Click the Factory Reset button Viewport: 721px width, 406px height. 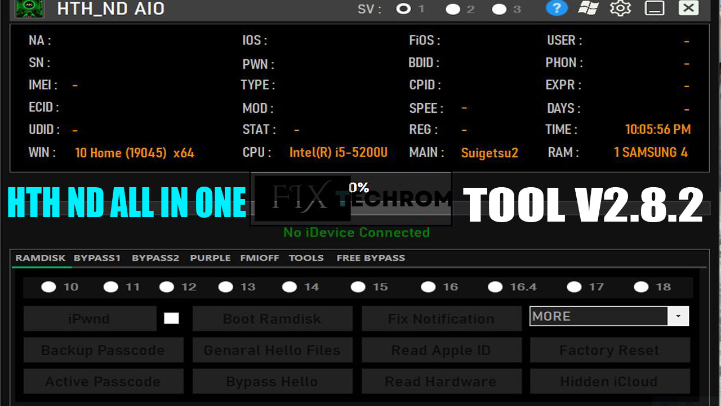(609, 350)
